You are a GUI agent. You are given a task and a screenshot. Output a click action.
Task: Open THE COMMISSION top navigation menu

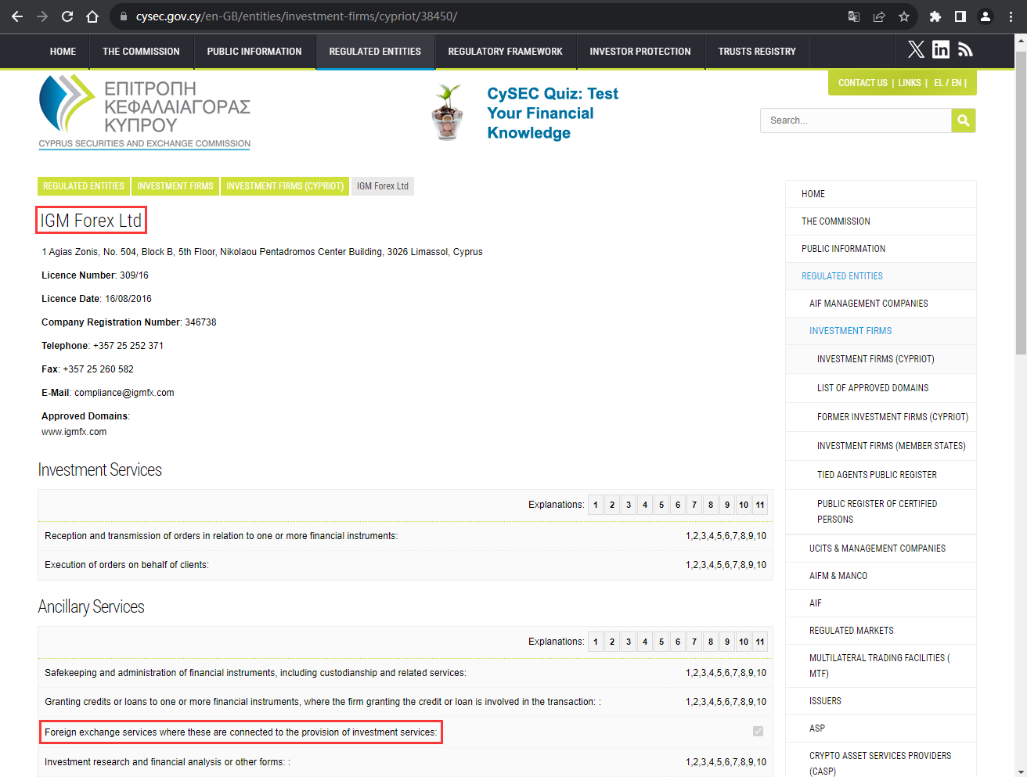tap(141, 52)
